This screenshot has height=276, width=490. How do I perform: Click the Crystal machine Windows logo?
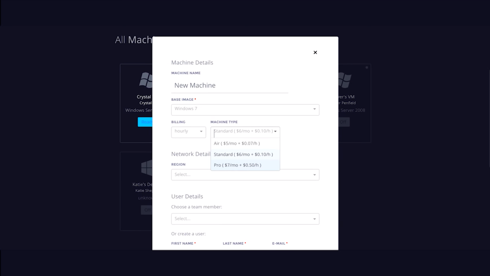(146, 80)
